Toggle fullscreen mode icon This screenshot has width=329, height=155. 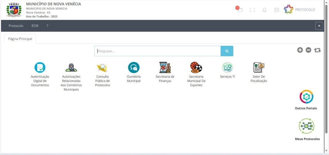pyautogui.click(x=252, y=10)
